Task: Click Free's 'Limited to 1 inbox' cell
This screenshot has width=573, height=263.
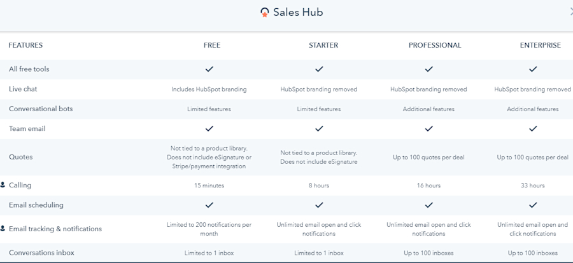Action: click(x=209, y=253)
